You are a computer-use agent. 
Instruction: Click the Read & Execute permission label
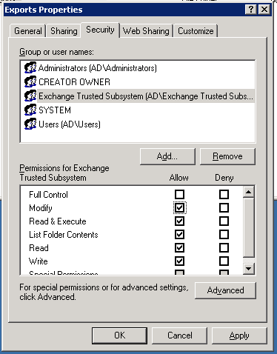(58, 221)
